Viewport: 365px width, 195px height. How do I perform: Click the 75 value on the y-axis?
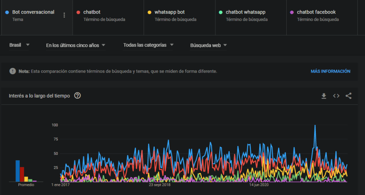coord(56,139)
